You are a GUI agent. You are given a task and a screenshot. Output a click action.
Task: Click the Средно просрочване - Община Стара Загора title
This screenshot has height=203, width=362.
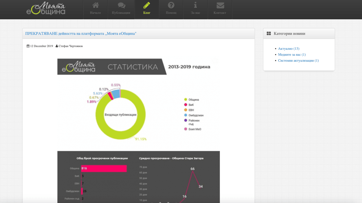tap(171, 158)
